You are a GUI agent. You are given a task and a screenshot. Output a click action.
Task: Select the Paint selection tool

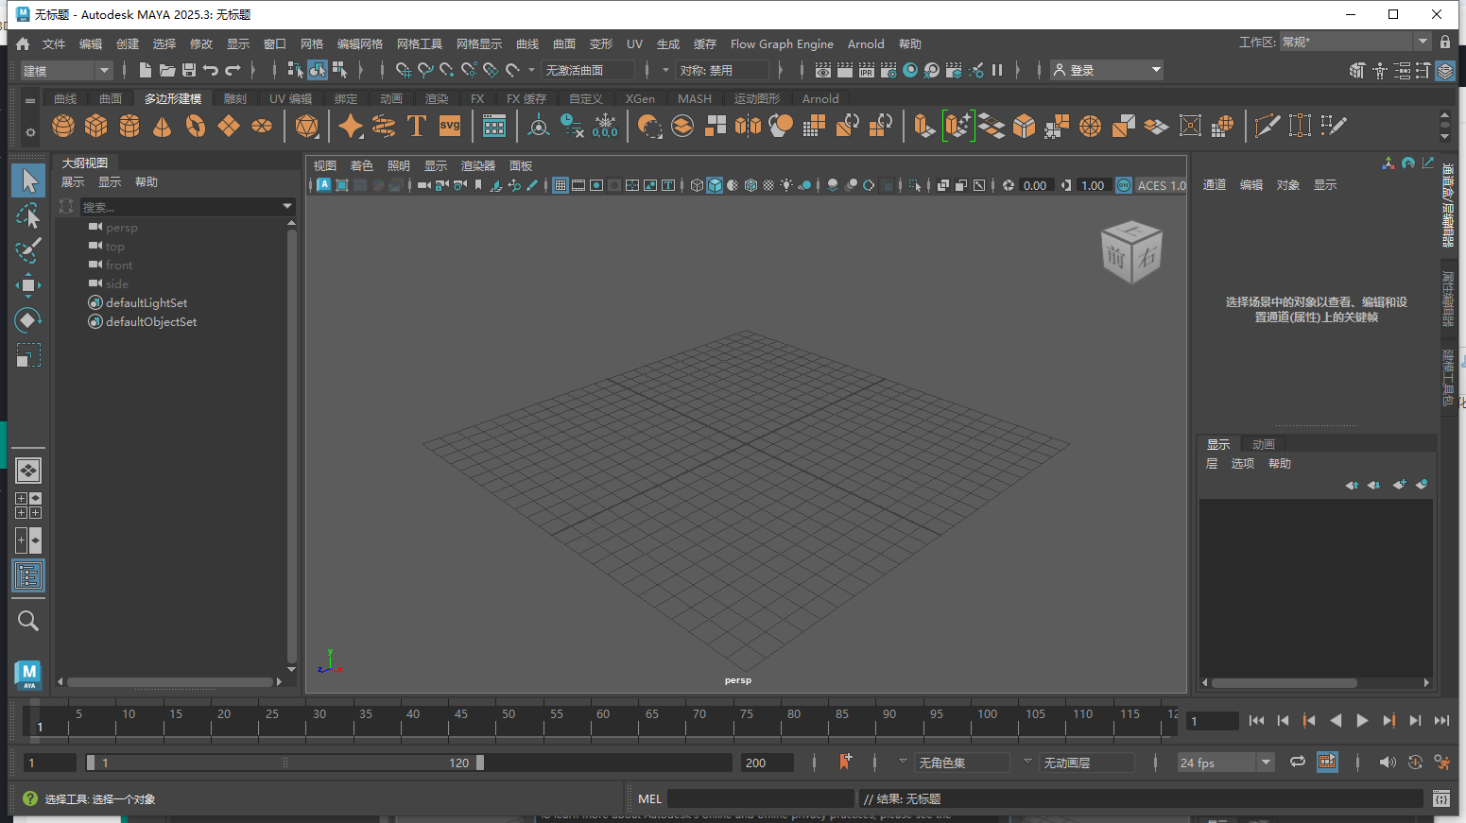28,250
